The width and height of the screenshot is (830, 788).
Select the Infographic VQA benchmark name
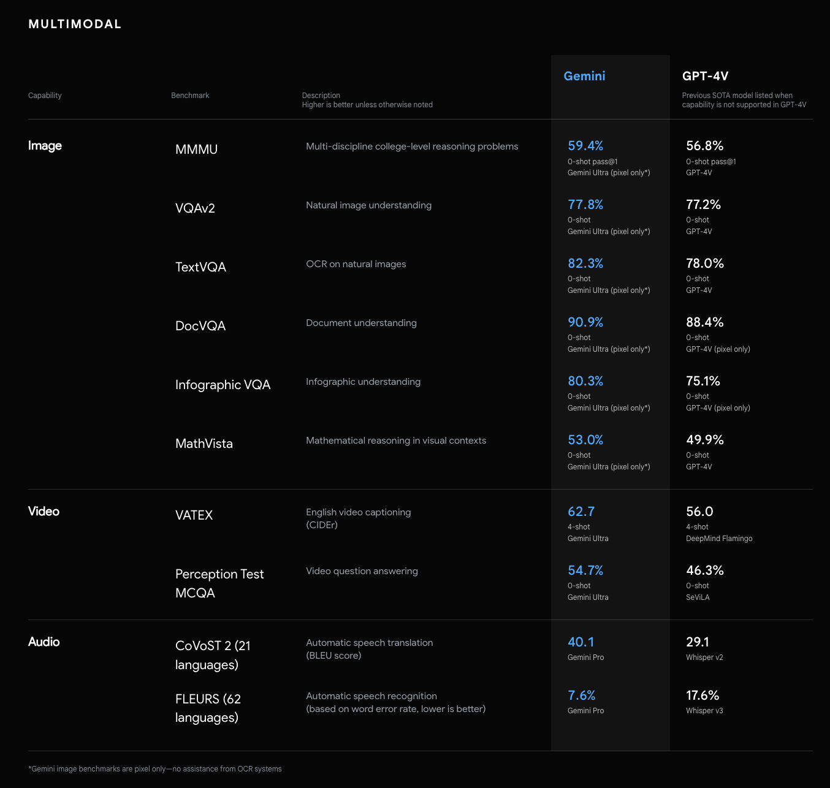pyautogui.click(x=223, y=385)
